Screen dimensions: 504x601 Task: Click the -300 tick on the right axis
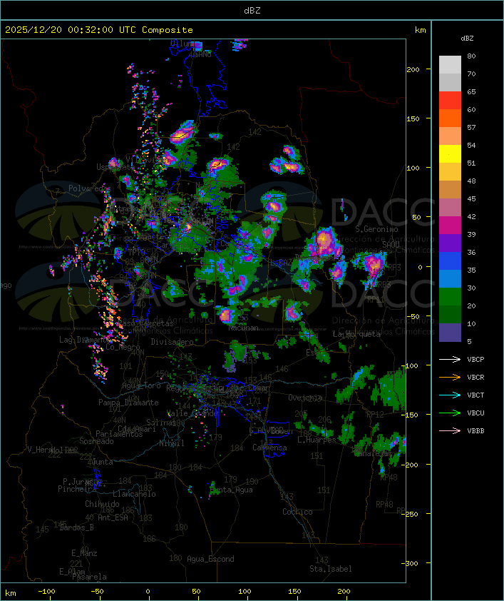(411, 563)
